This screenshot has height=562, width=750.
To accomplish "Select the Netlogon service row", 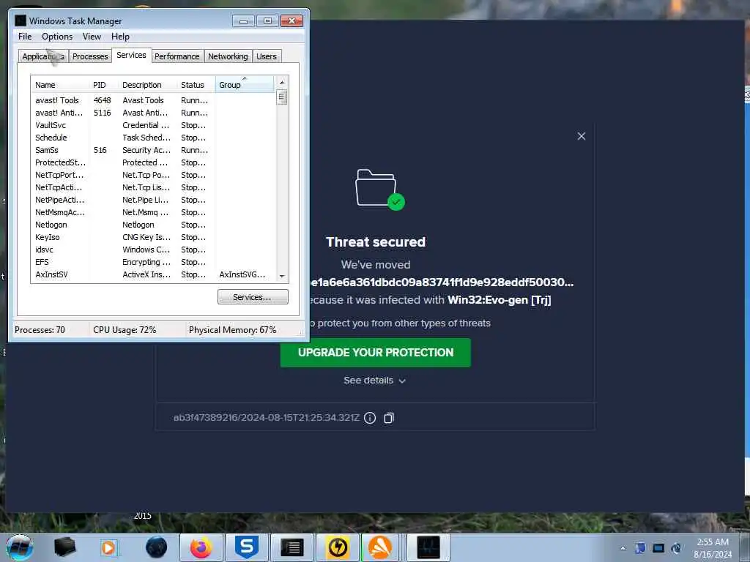I will point(153,225).
